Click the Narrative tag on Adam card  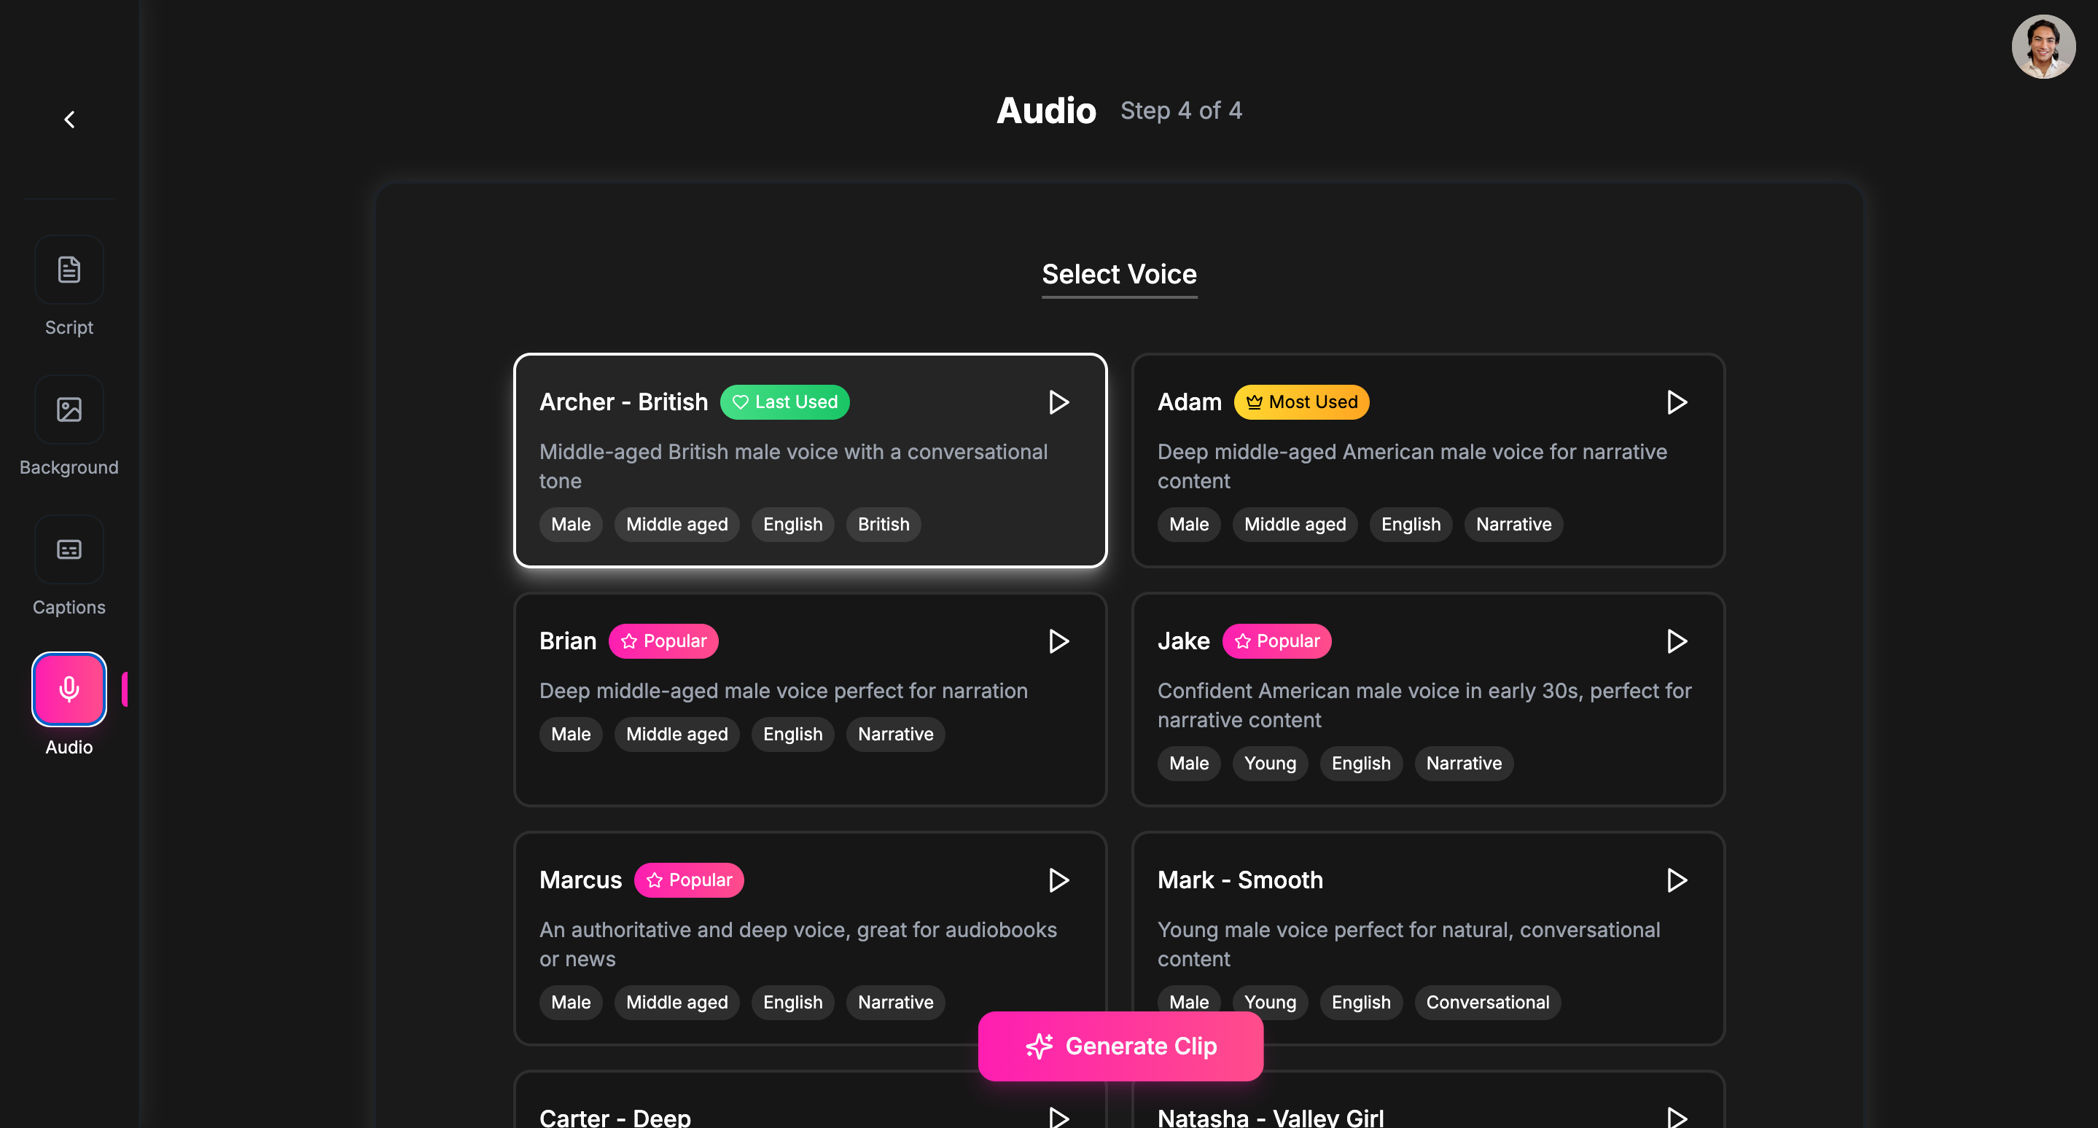pyautogui.click(x=1513, y=524)
